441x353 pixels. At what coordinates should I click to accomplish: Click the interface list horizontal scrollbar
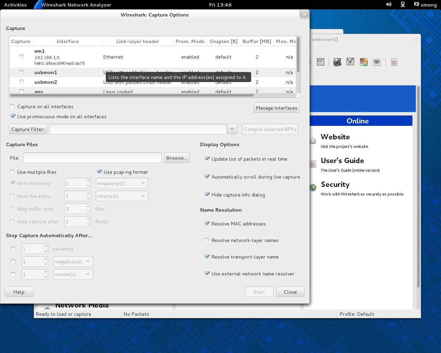[x=132, y=95]
